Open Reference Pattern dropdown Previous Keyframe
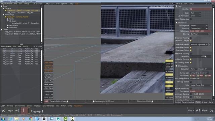The height and width of the screenshot is (121, 215). 199,45
